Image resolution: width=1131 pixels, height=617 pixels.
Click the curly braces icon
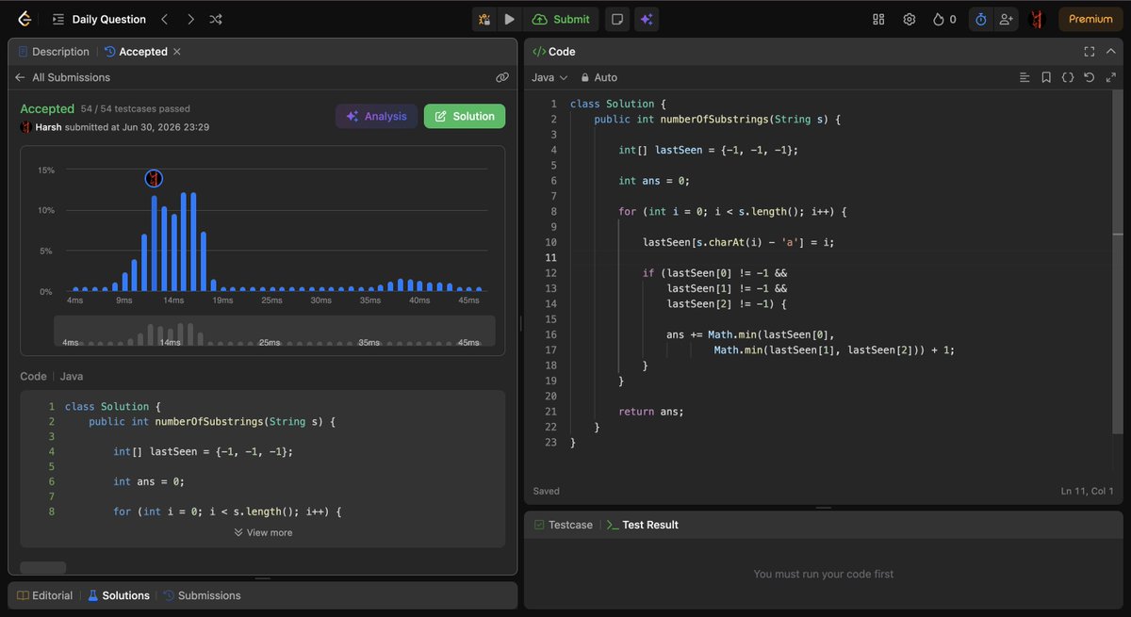pos(1068,77)
